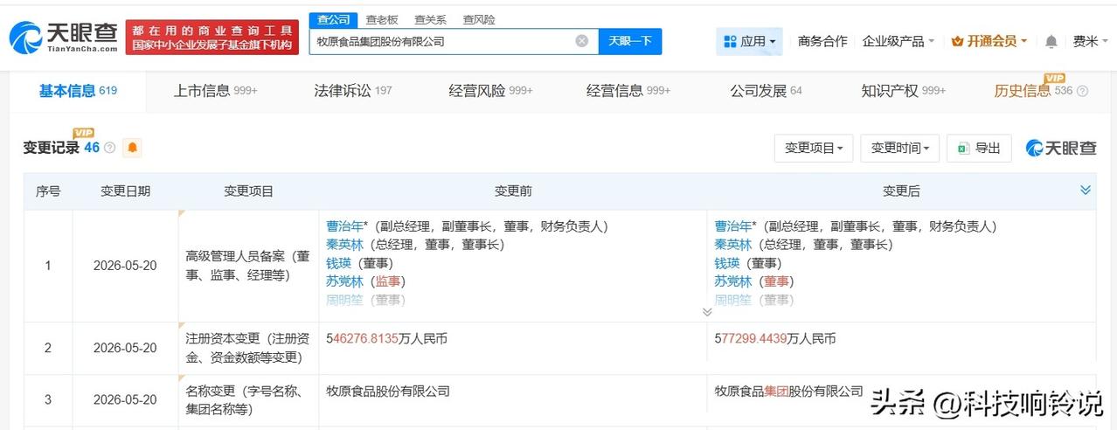The image size is (1117, 430).
Task: Clear the search box with the X icon
Action: pos(582,41)
